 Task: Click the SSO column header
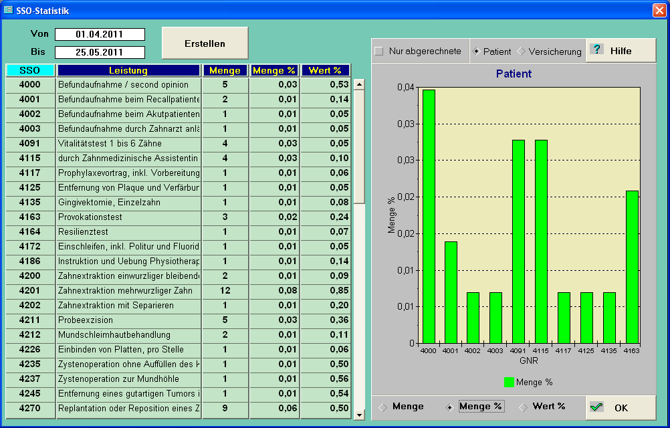click(x=29, y=70)
